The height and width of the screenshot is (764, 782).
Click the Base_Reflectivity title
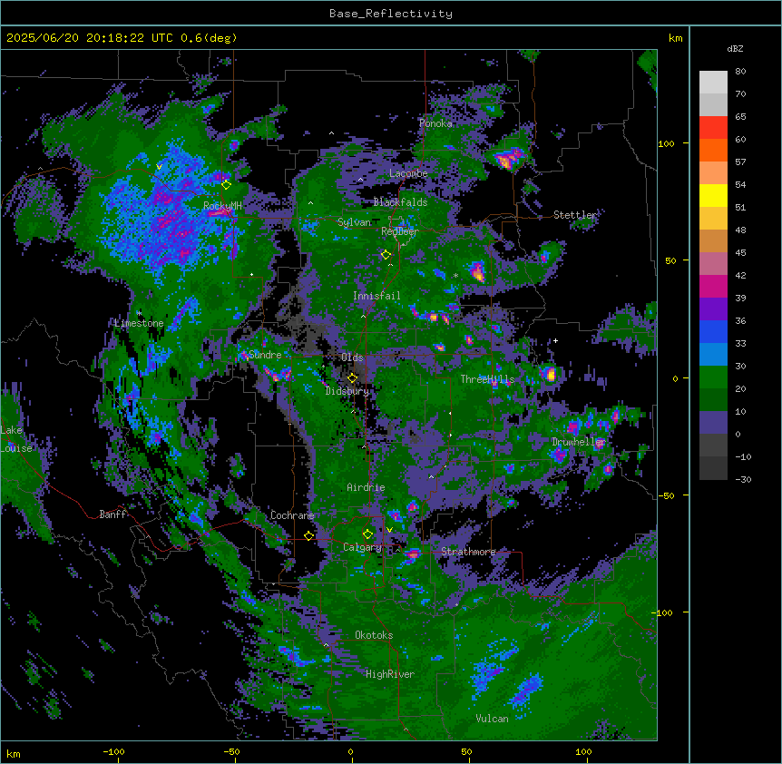point(391,14)
